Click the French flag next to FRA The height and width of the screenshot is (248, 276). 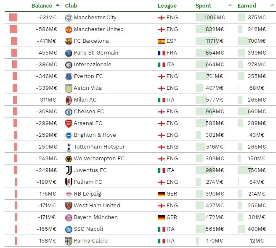[161, 53]
